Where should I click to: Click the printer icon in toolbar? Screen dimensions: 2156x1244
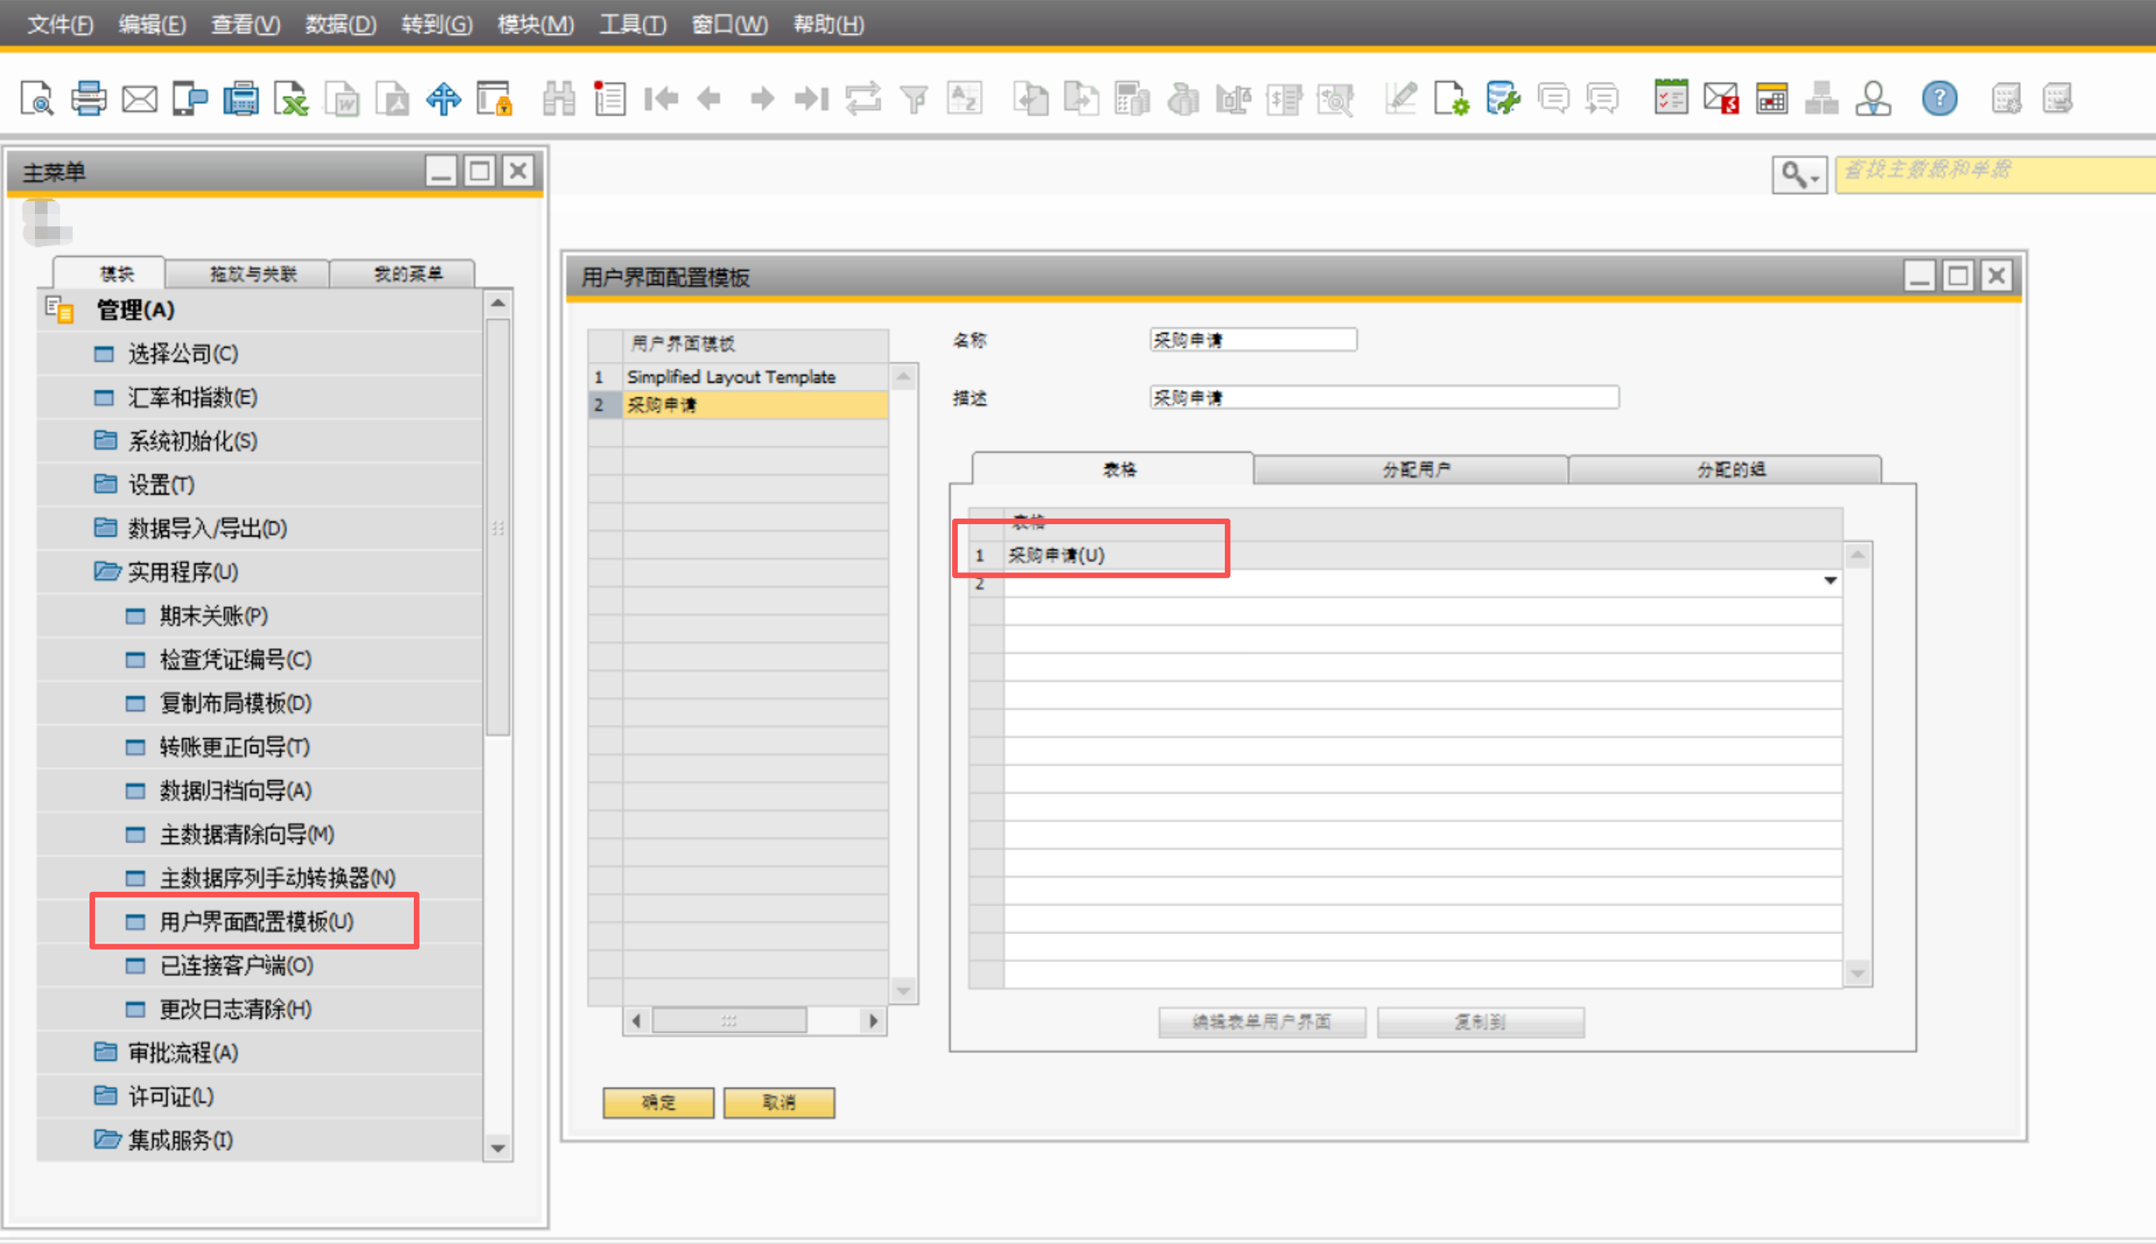88,99
